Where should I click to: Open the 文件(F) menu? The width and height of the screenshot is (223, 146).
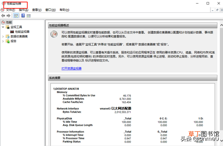tap(10, 10)
